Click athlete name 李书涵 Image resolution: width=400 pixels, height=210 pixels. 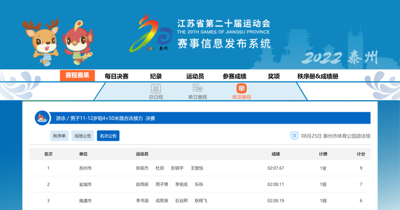tap(142, 201)
